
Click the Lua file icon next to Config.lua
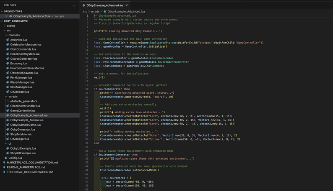point(6,158)
